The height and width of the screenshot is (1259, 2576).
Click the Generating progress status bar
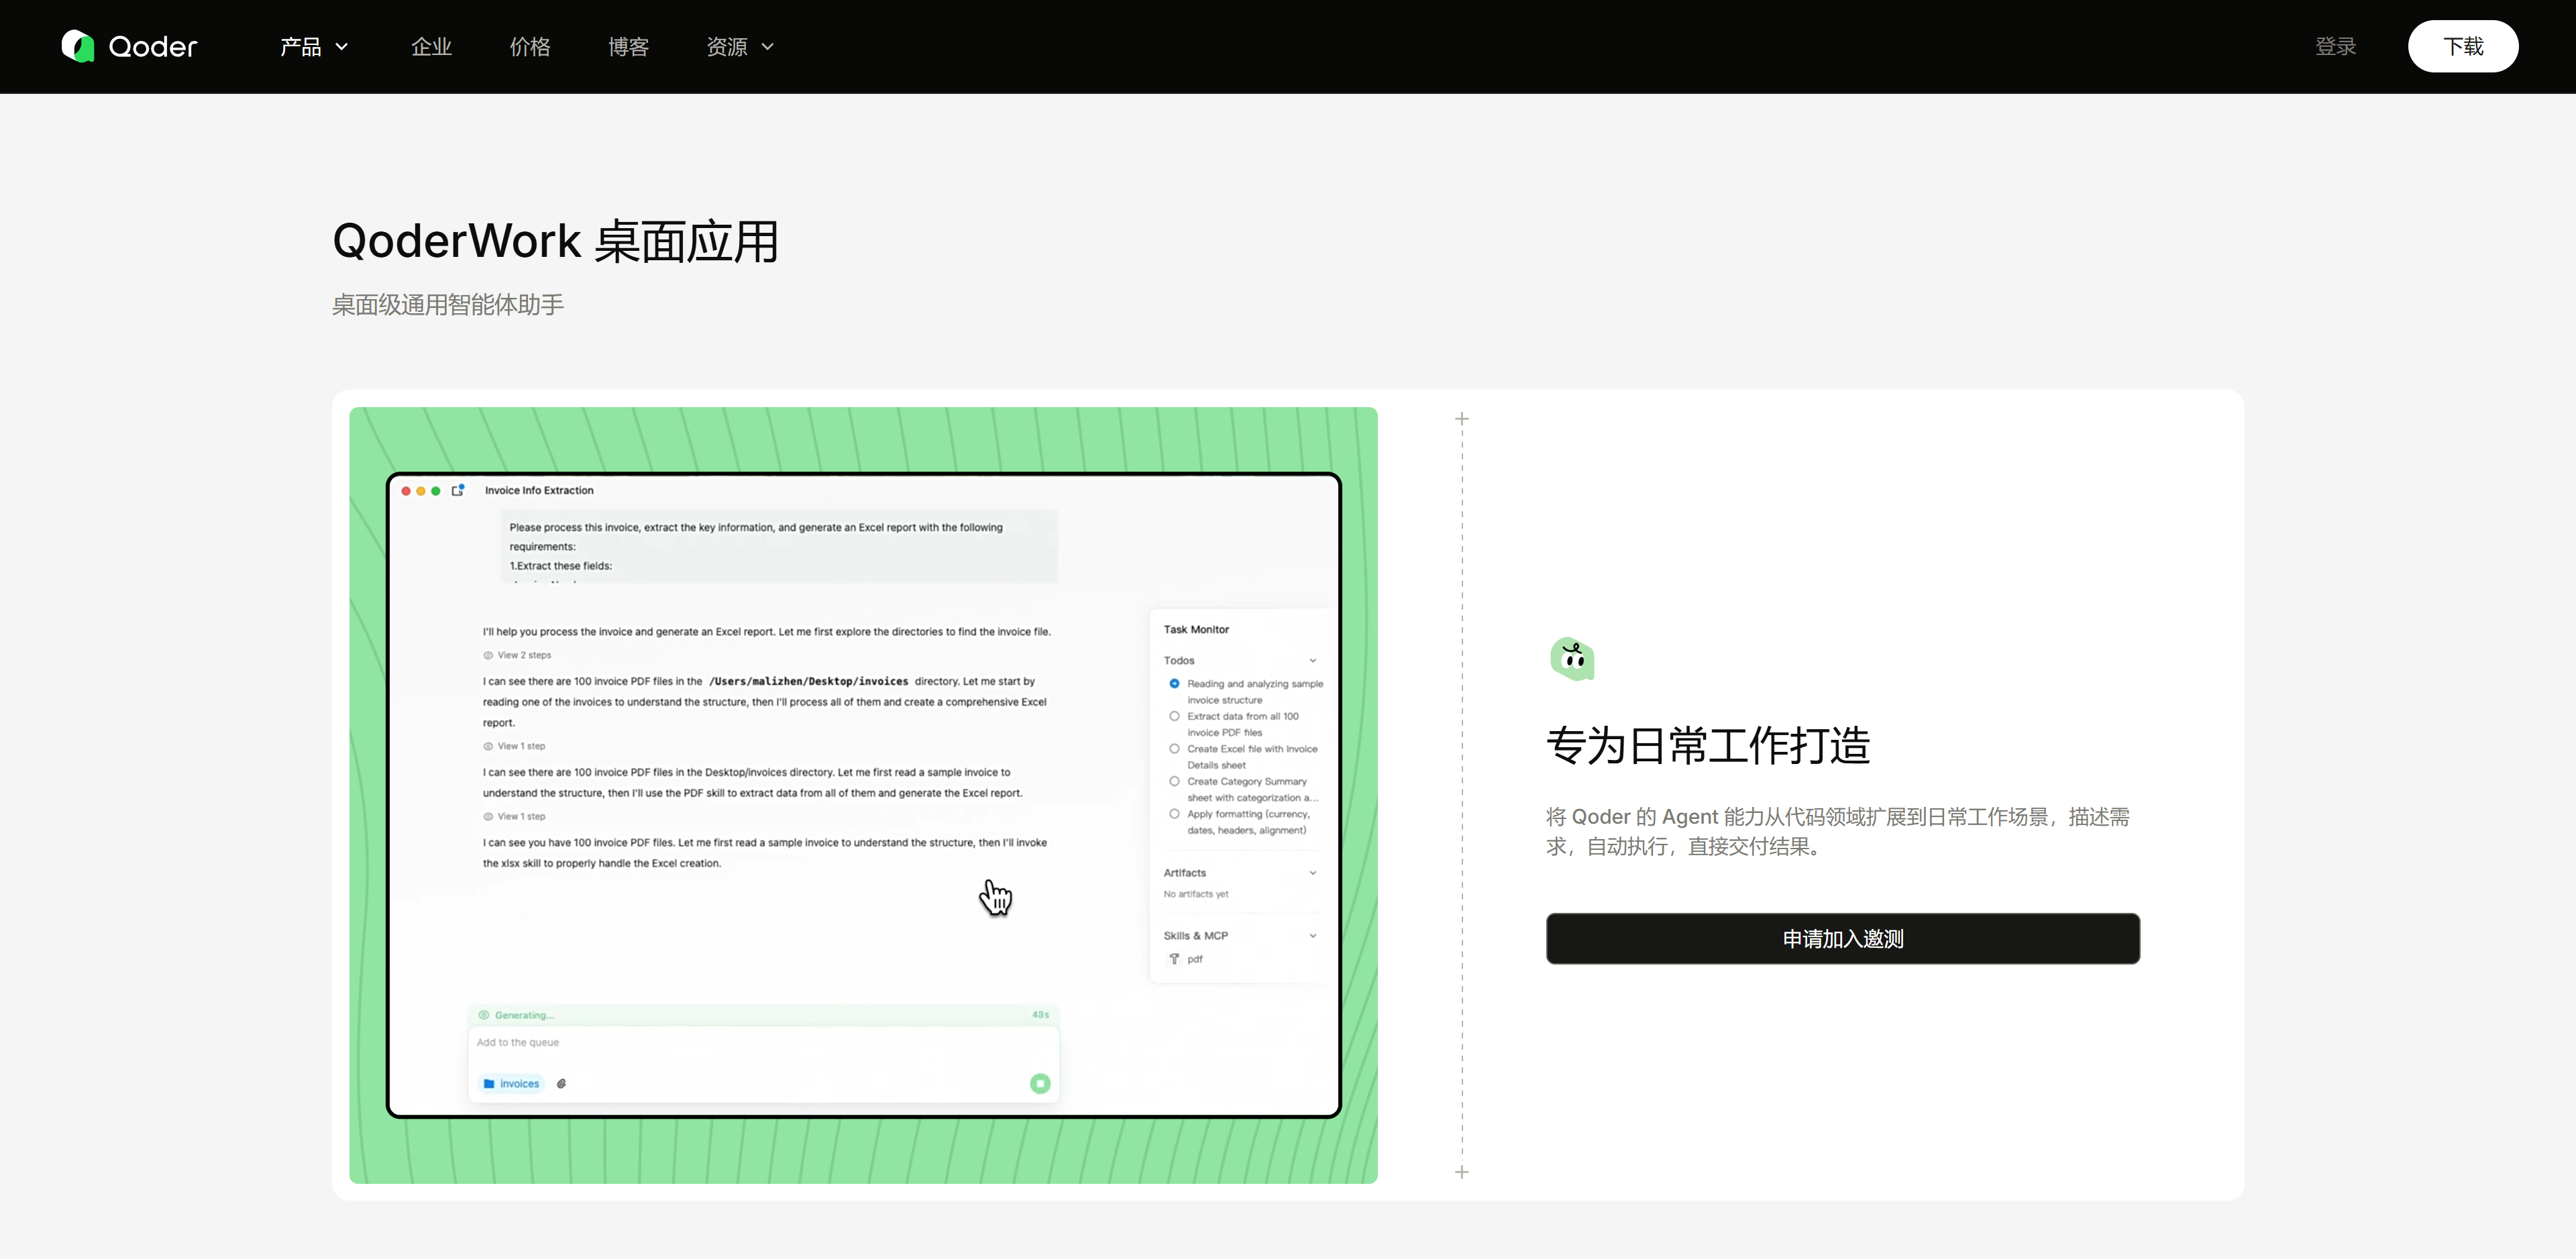(764, 1015)
